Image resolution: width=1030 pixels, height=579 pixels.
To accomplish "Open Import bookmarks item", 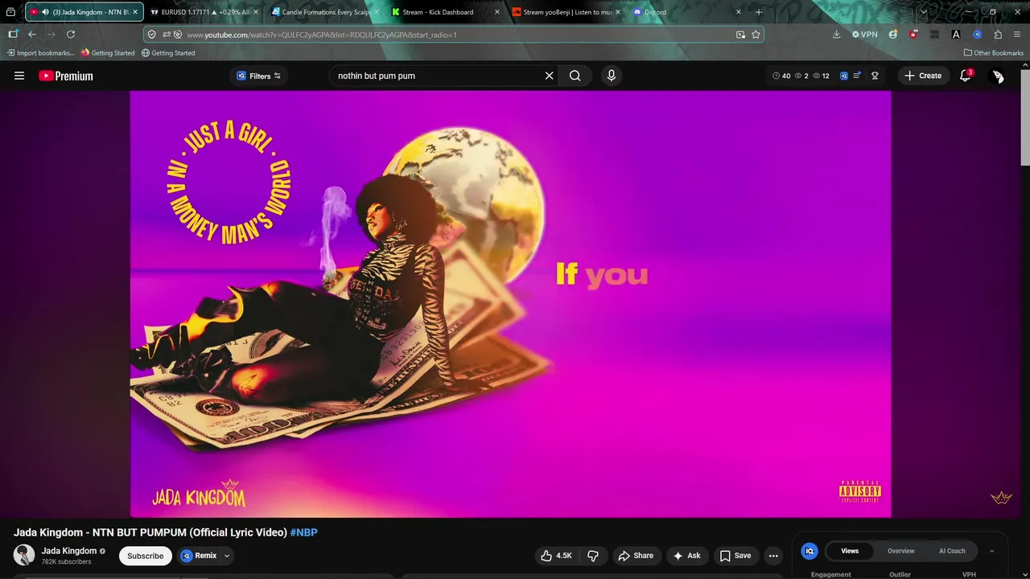I will pyautogui.click(x=40, y=53).
